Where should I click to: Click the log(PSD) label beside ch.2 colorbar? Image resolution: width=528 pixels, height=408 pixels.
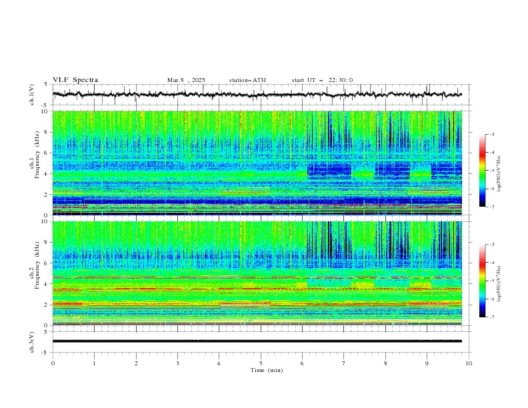(499, 284)
